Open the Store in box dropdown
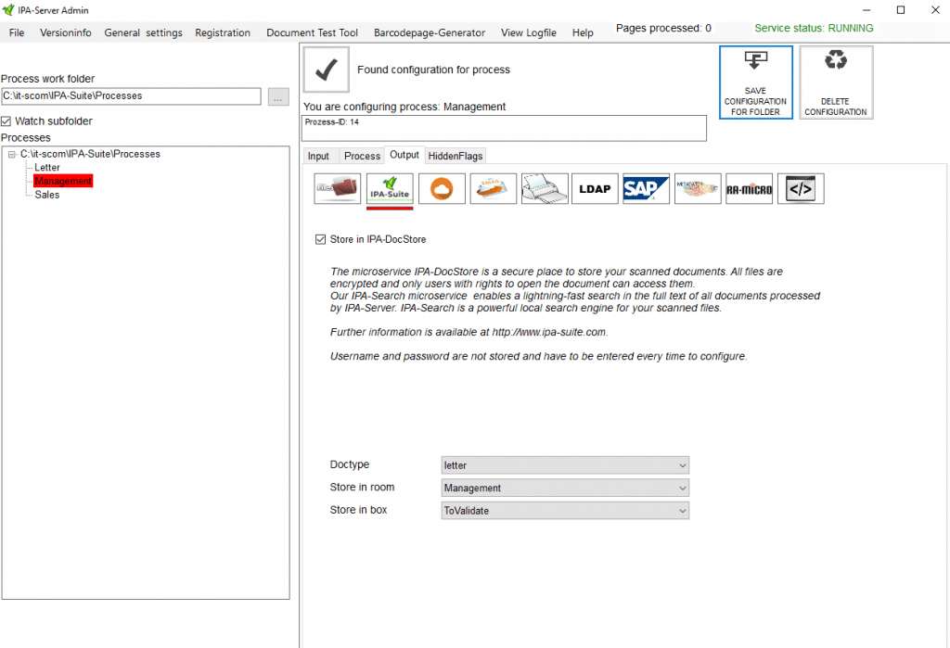 click(x=565, y=511)
